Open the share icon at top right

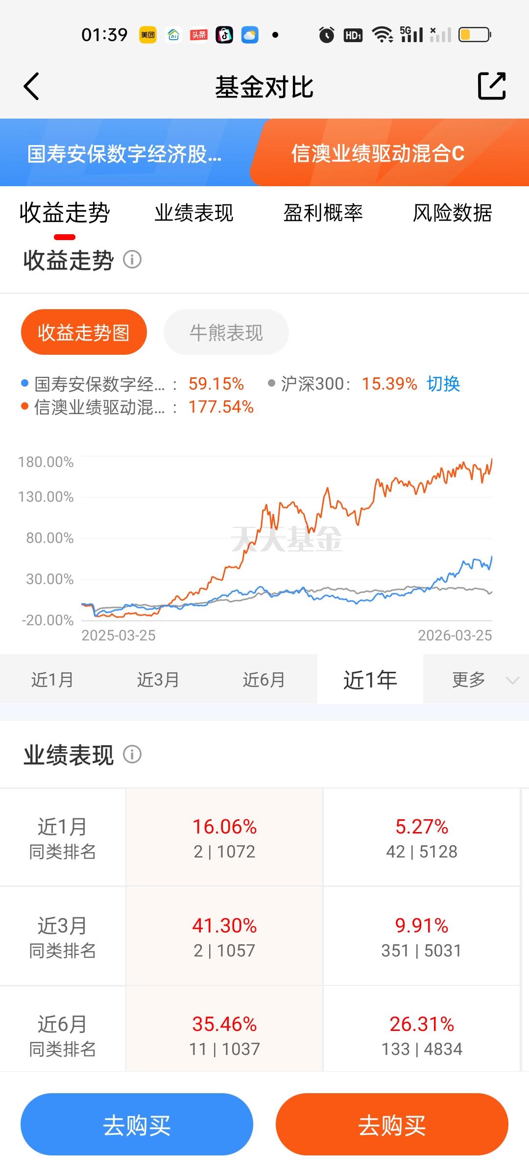point(491,86)
